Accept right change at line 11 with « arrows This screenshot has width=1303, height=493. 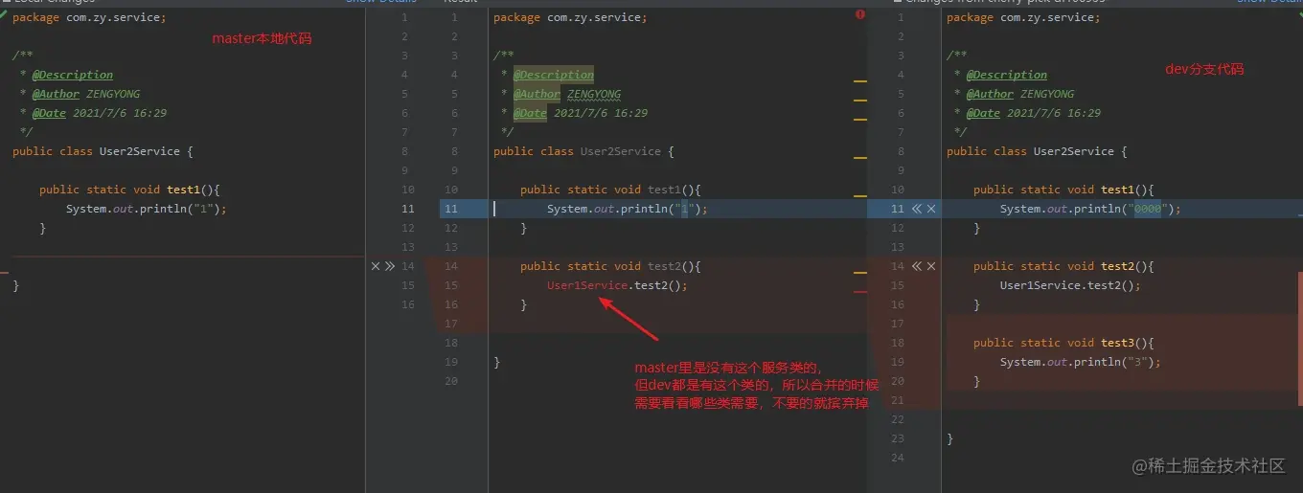pyautogui.click(x=917, y=209)
